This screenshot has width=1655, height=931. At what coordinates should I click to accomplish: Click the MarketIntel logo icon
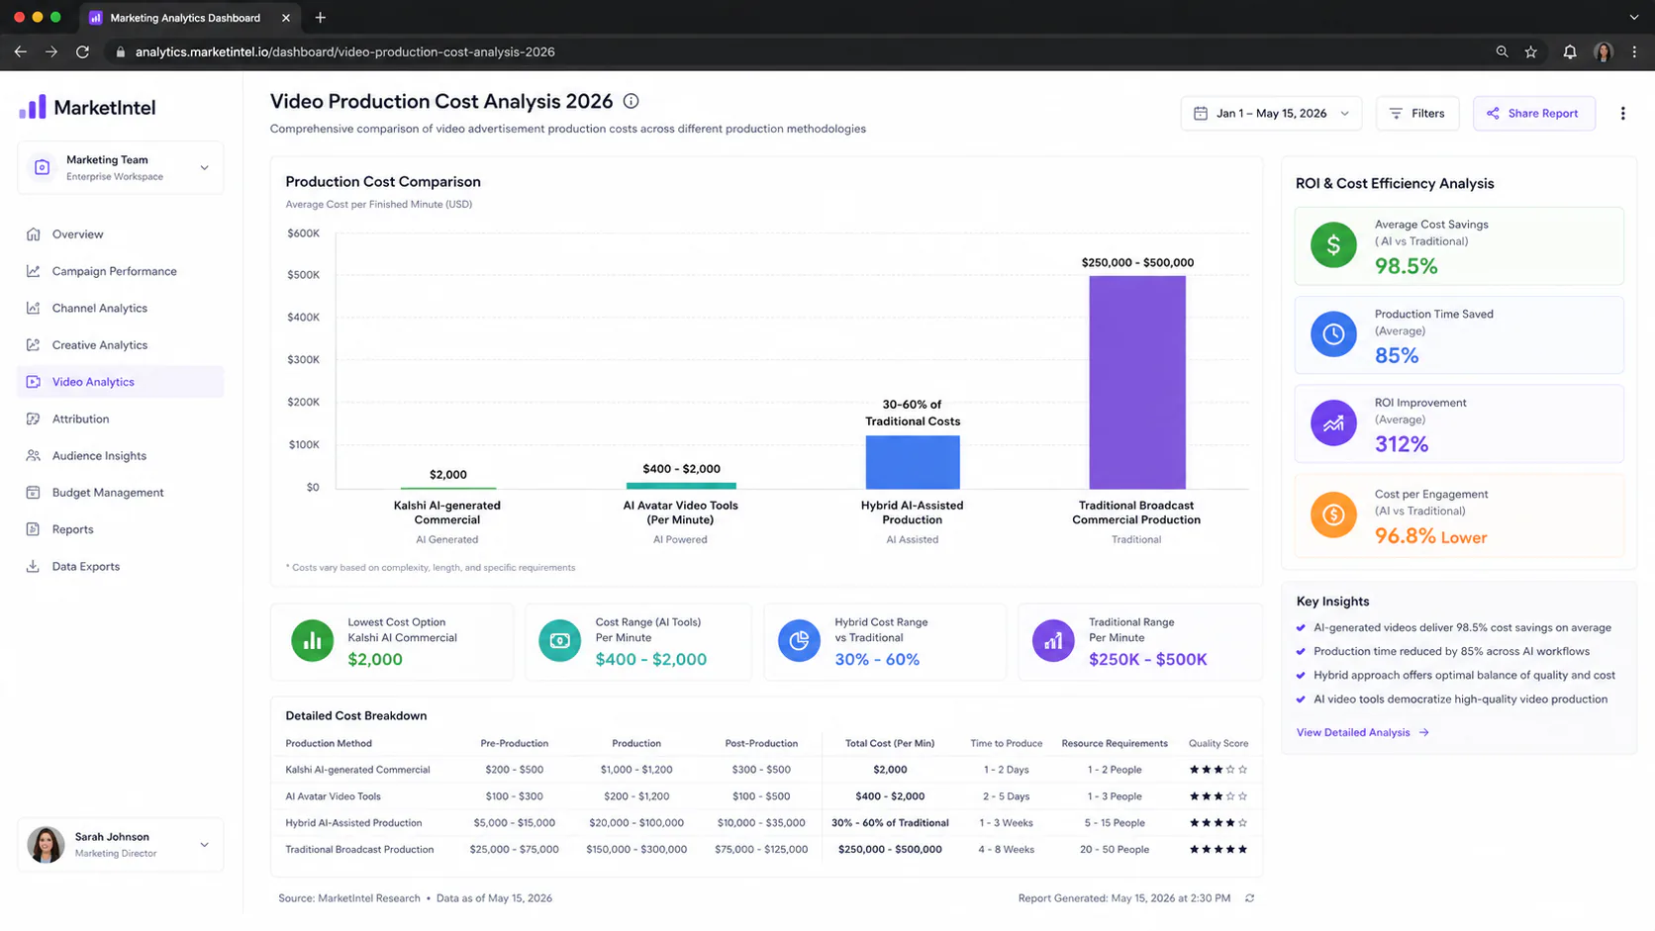(x=33, y=107)
